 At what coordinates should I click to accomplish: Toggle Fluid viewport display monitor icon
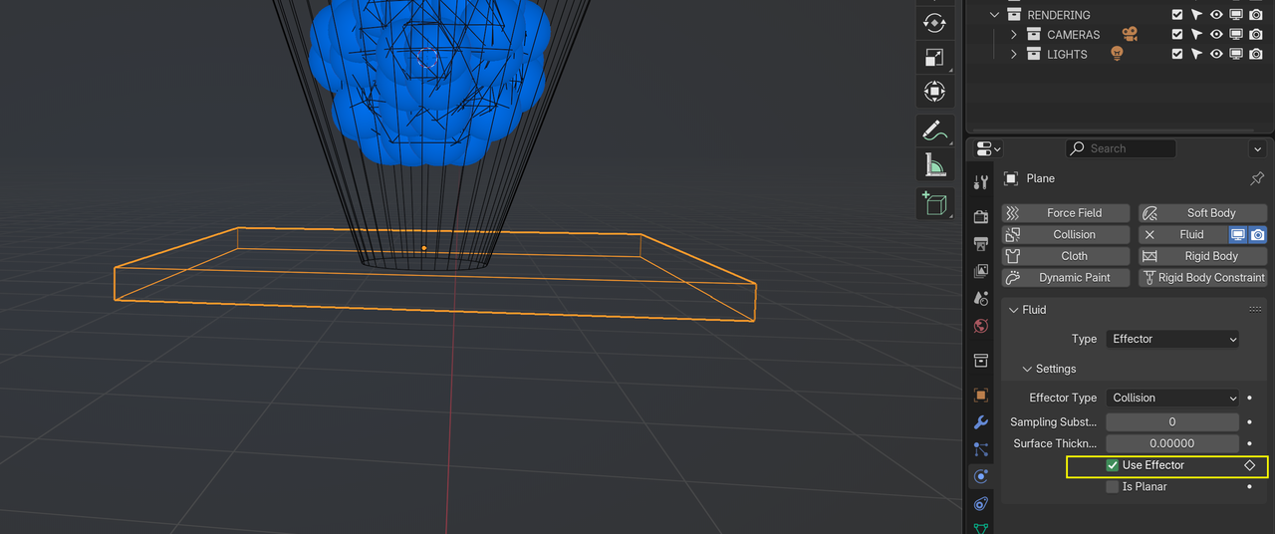tap(1238, 235)
